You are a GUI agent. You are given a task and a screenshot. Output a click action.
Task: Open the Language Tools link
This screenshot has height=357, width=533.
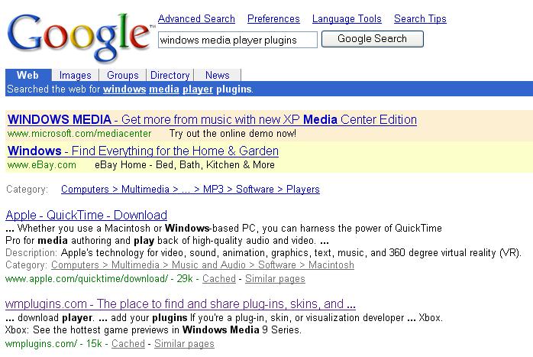tap(347, 18)
